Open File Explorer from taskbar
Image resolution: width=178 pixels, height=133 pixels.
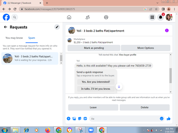pos(16,130)
